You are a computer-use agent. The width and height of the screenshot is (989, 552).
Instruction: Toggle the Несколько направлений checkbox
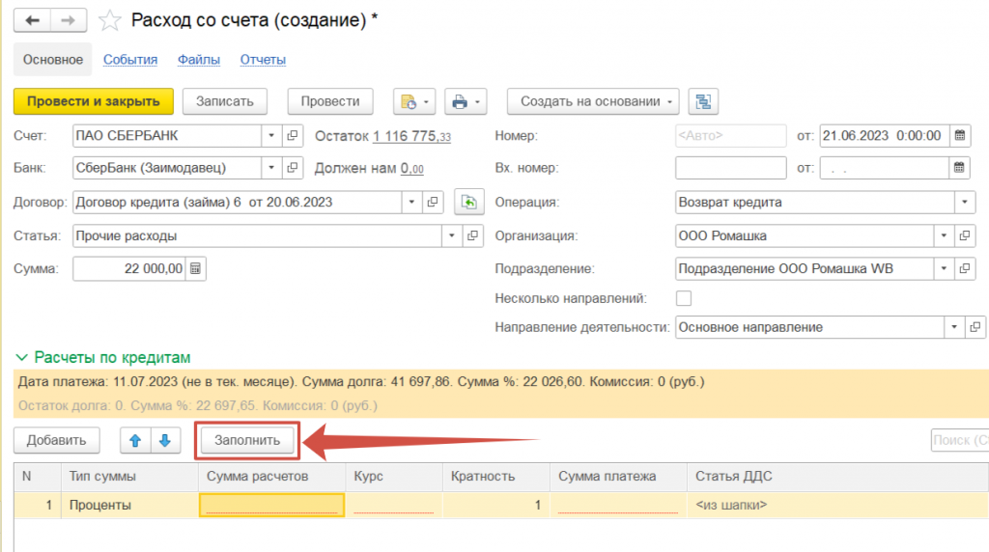[x=684, y=298]
